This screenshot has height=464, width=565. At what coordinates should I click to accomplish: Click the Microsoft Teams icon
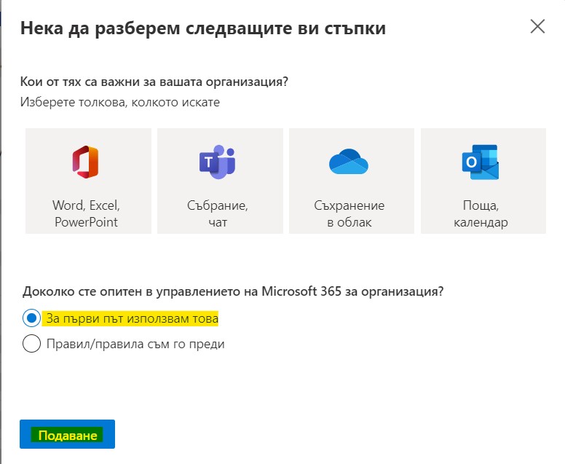[x=217, y=162]
